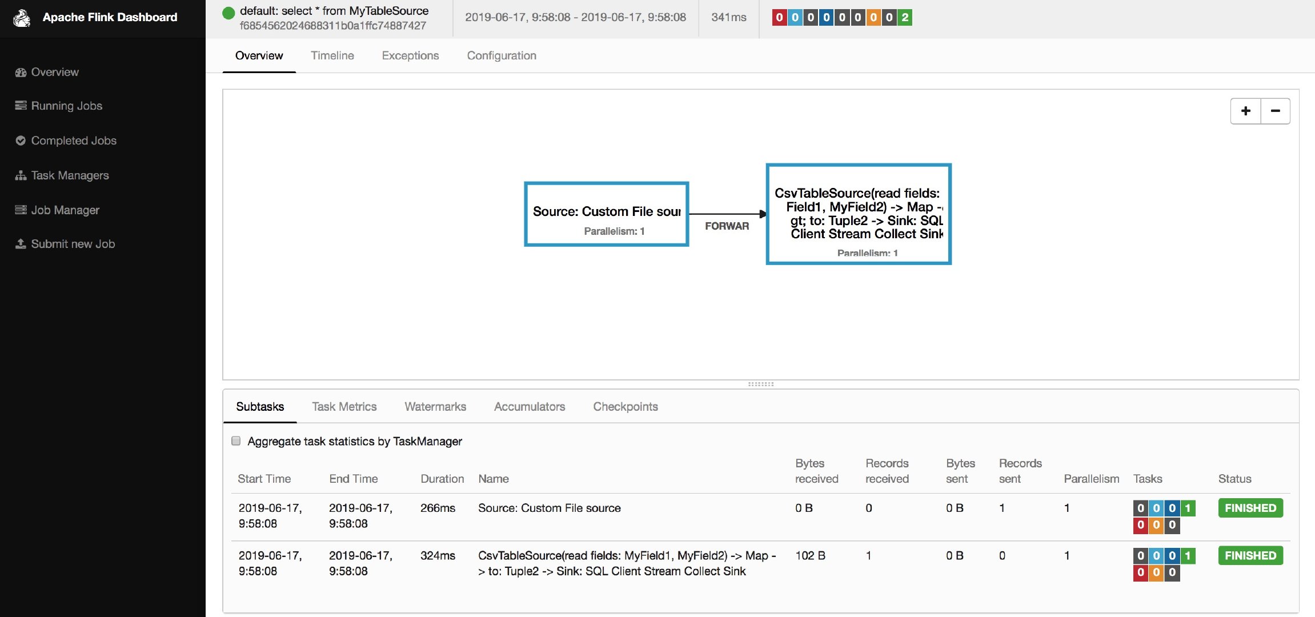Click the green finished-tasks count badge in header

click(x=905, y=18)
